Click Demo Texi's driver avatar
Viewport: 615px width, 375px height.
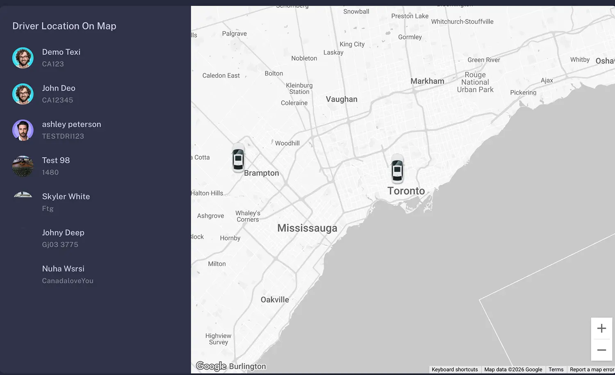pyautogui.click(x=23, y=58)
